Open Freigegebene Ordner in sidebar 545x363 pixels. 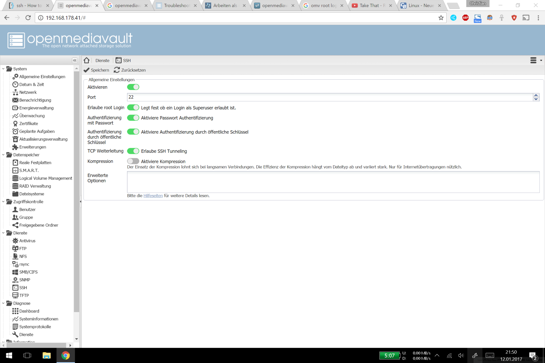[x=39, y=225]
